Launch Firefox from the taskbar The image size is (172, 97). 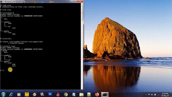click(x=97, y=95)
